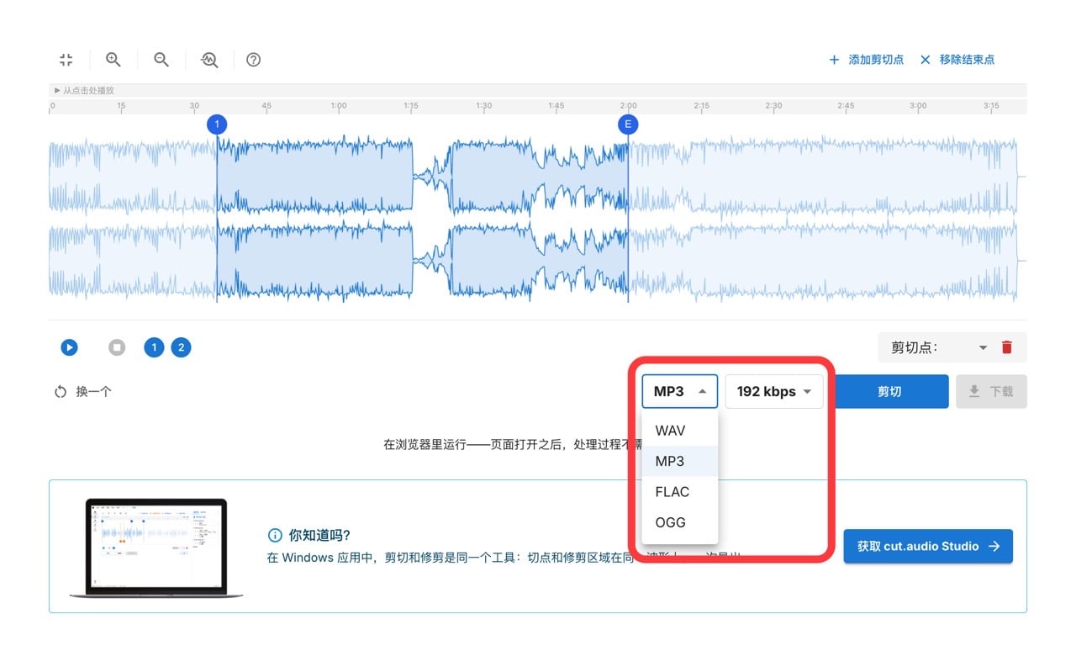Collapse the MP3 format dropdown

coord(680,391)
